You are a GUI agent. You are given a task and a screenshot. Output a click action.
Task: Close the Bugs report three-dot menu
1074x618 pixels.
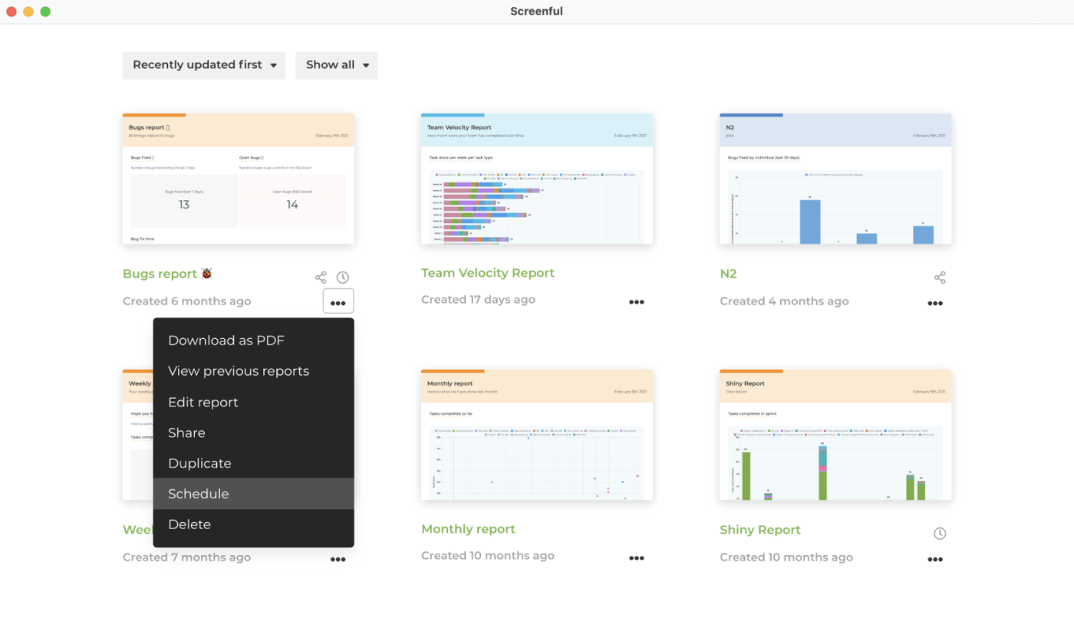(x=338, y=302)
